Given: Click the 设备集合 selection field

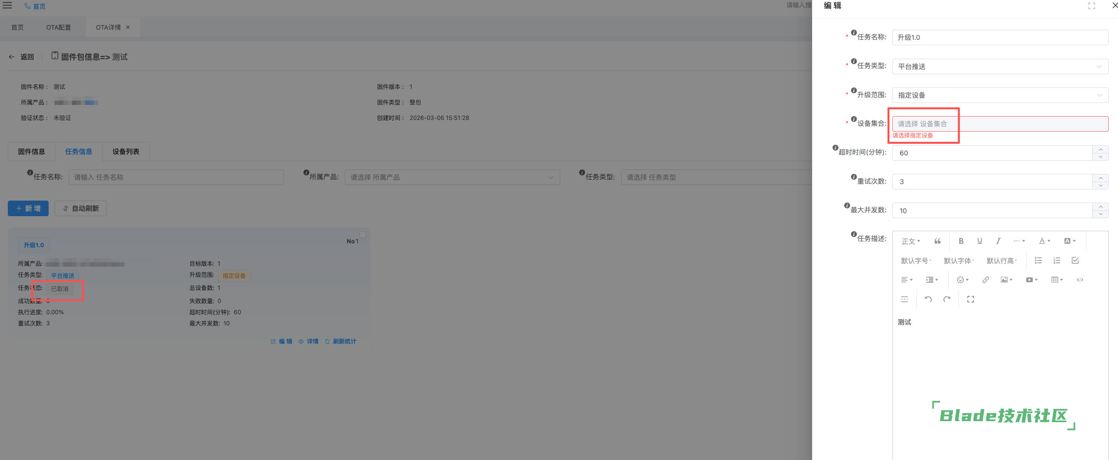Looking at the screenshot, I should click(1000, 124).
